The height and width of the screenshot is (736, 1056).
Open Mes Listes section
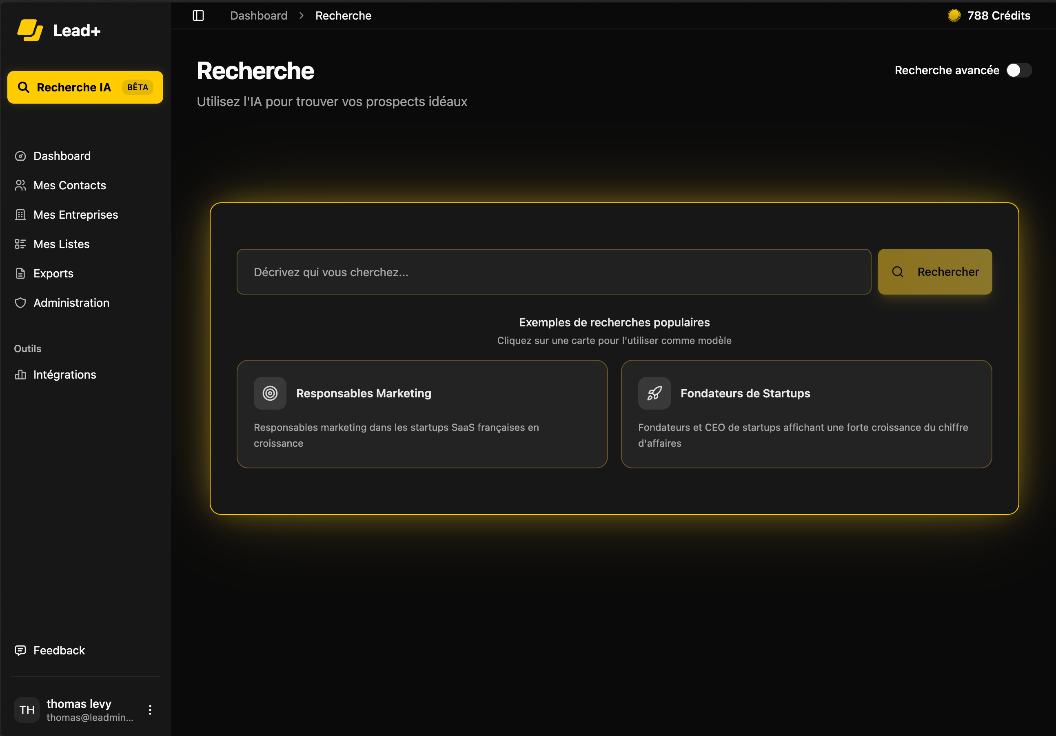[x=61, y=244]
